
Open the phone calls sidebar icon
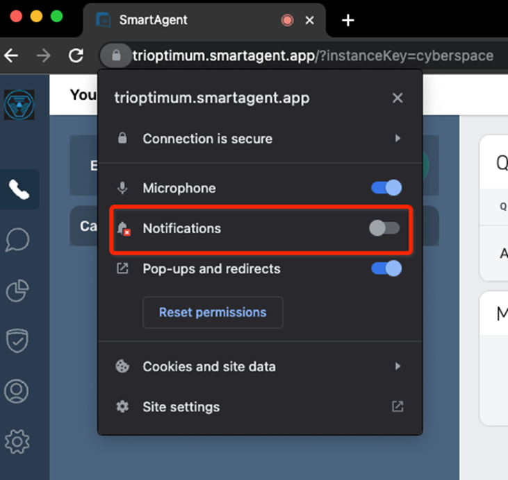(x=19, y=189)
